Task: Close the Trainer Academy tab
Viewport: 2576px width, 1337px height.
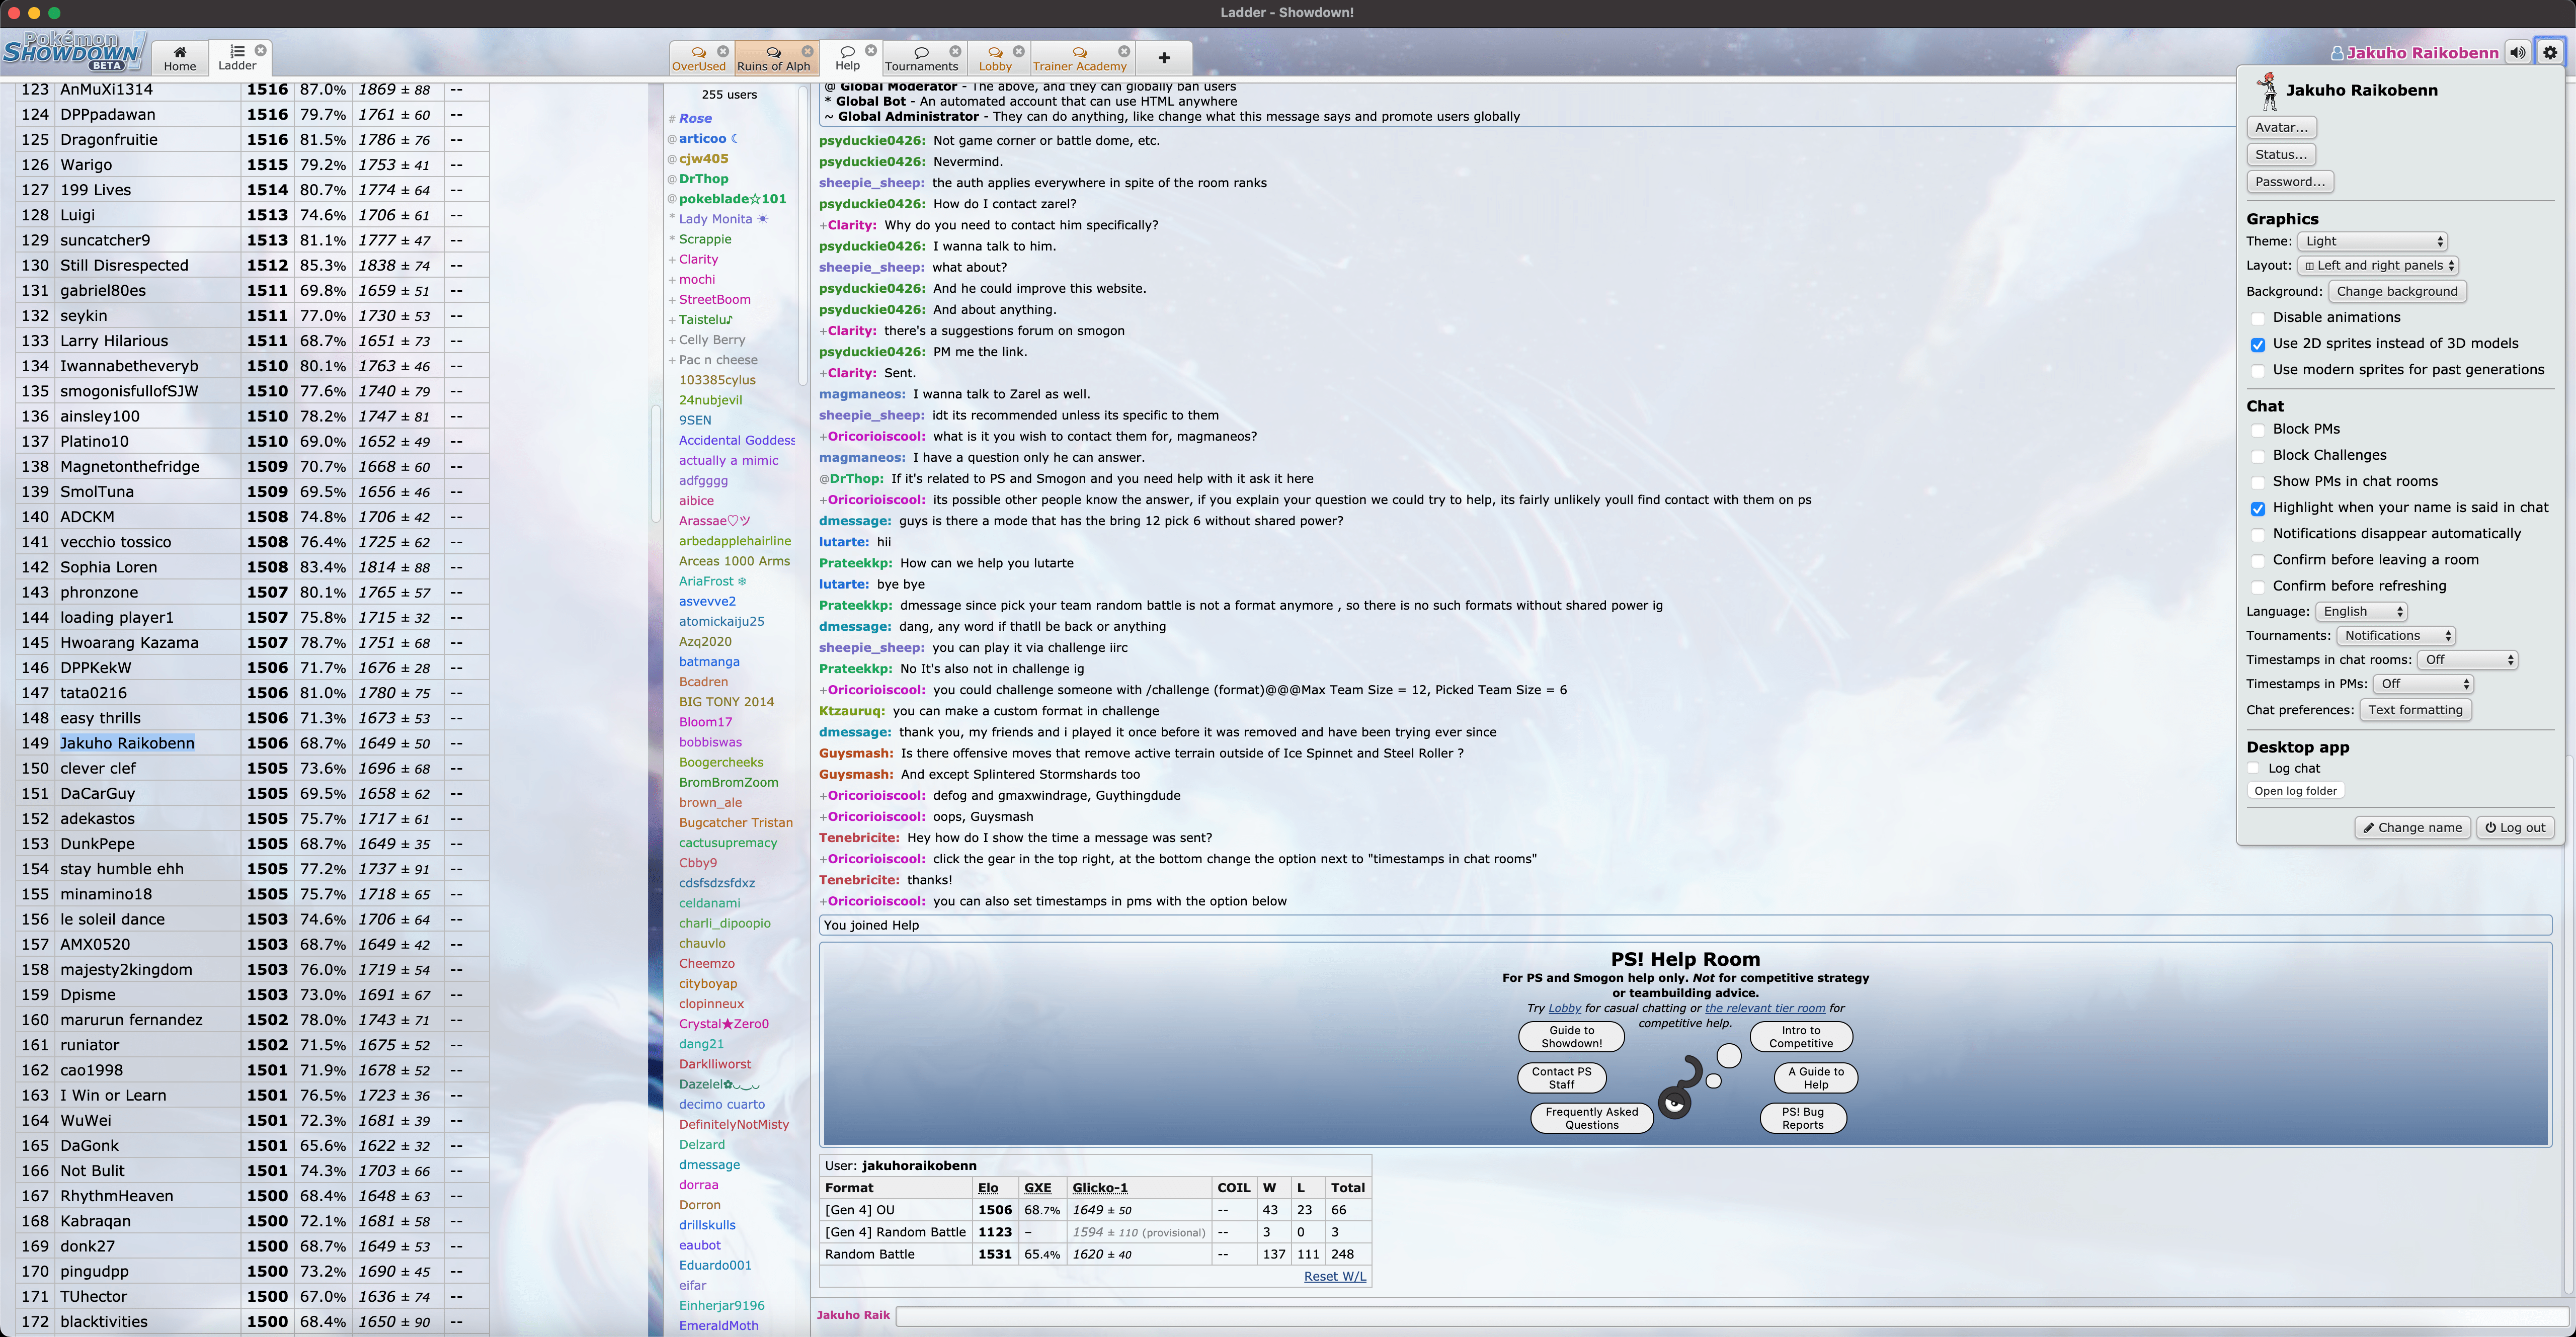Action: point(1124,51)
